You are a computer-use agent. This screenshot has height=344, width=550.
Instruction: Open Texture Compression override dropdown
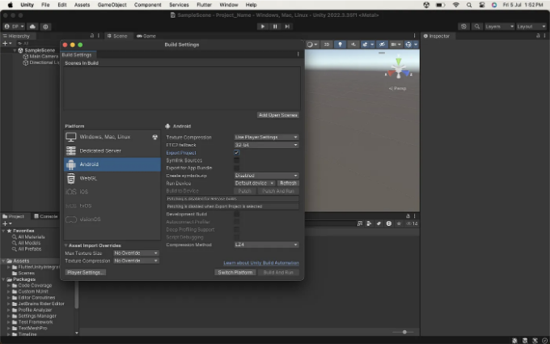click(136, 261)
